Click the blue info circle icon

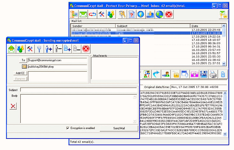click(x=141, y=14)
